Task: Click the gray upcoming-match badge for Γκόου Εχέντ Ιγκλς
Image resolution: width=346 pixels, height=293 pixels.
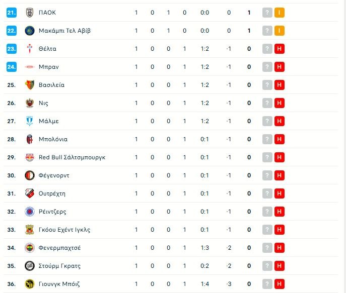Action: (267, 230)
